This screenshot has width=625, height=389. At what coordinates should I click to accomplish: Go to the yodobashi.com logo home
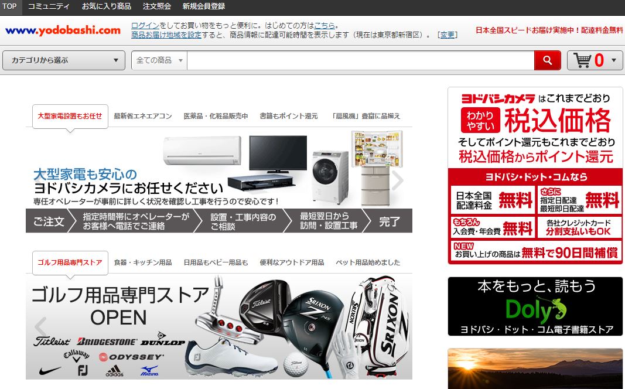63,30
